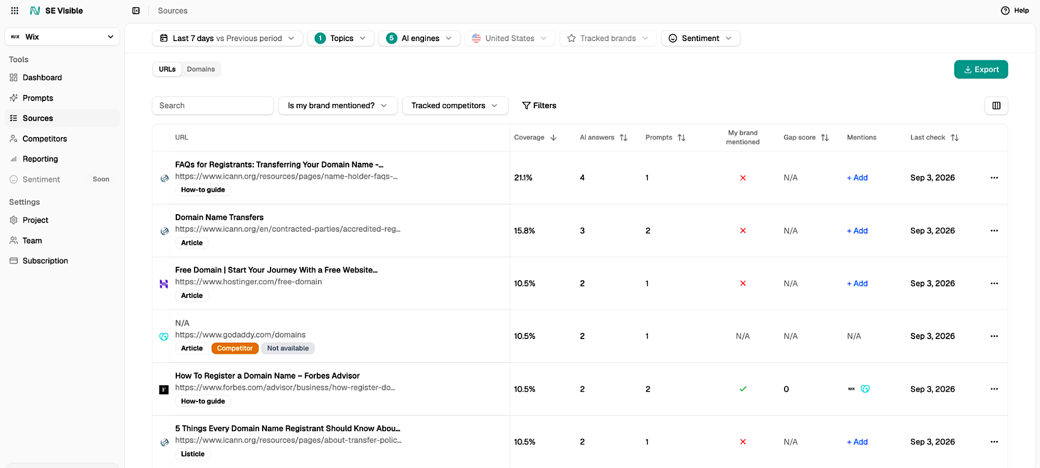Open the United States country dropdown

(x=509, y=38)
